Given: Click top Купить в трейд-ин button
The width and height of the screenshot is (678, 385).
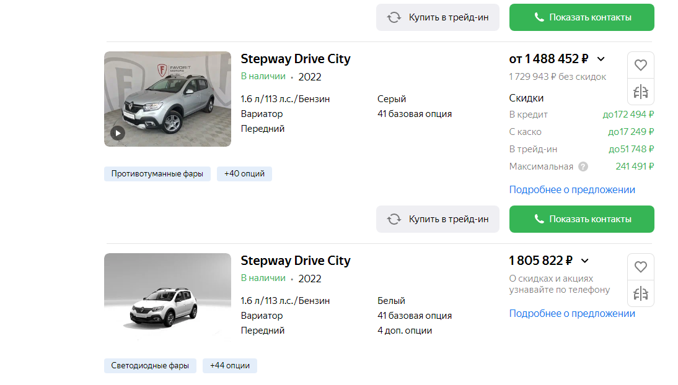Looking at the screenshot, I should (438, 17).
